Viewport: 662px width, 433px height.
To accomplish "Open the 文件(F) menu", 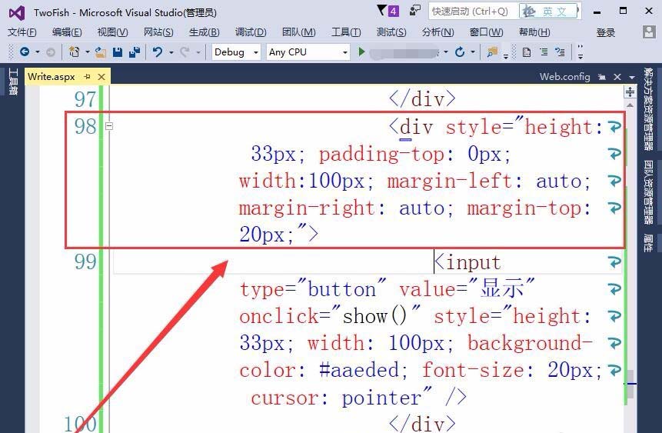I will pos(22,32).
